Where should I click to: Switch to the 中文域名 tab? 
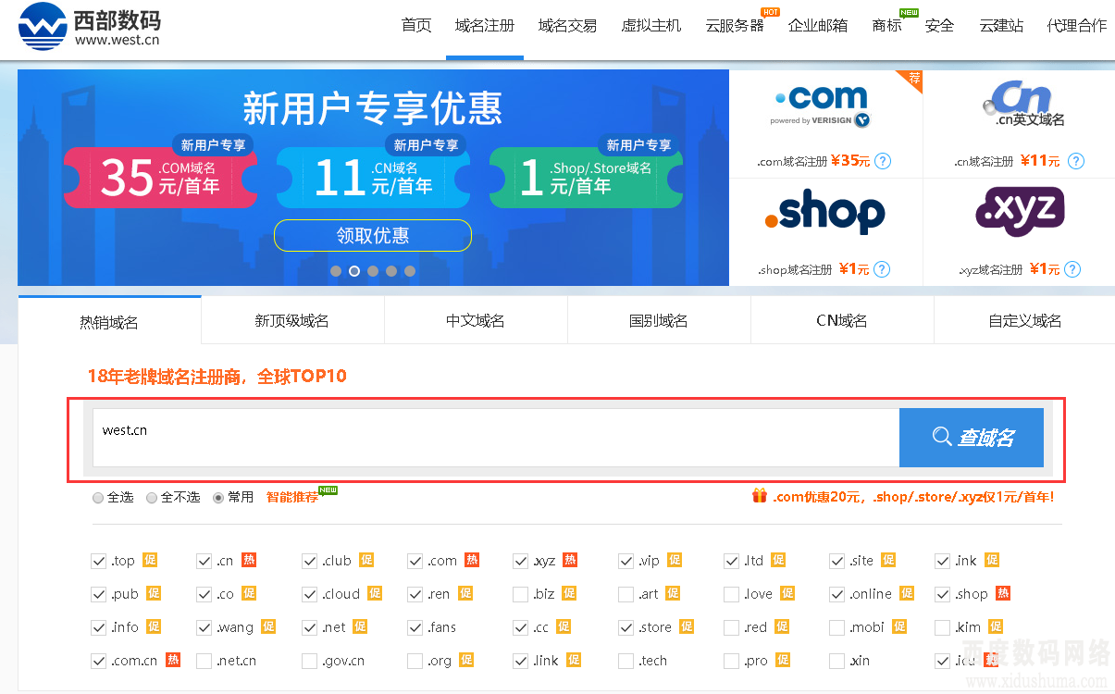pos(476,321)
